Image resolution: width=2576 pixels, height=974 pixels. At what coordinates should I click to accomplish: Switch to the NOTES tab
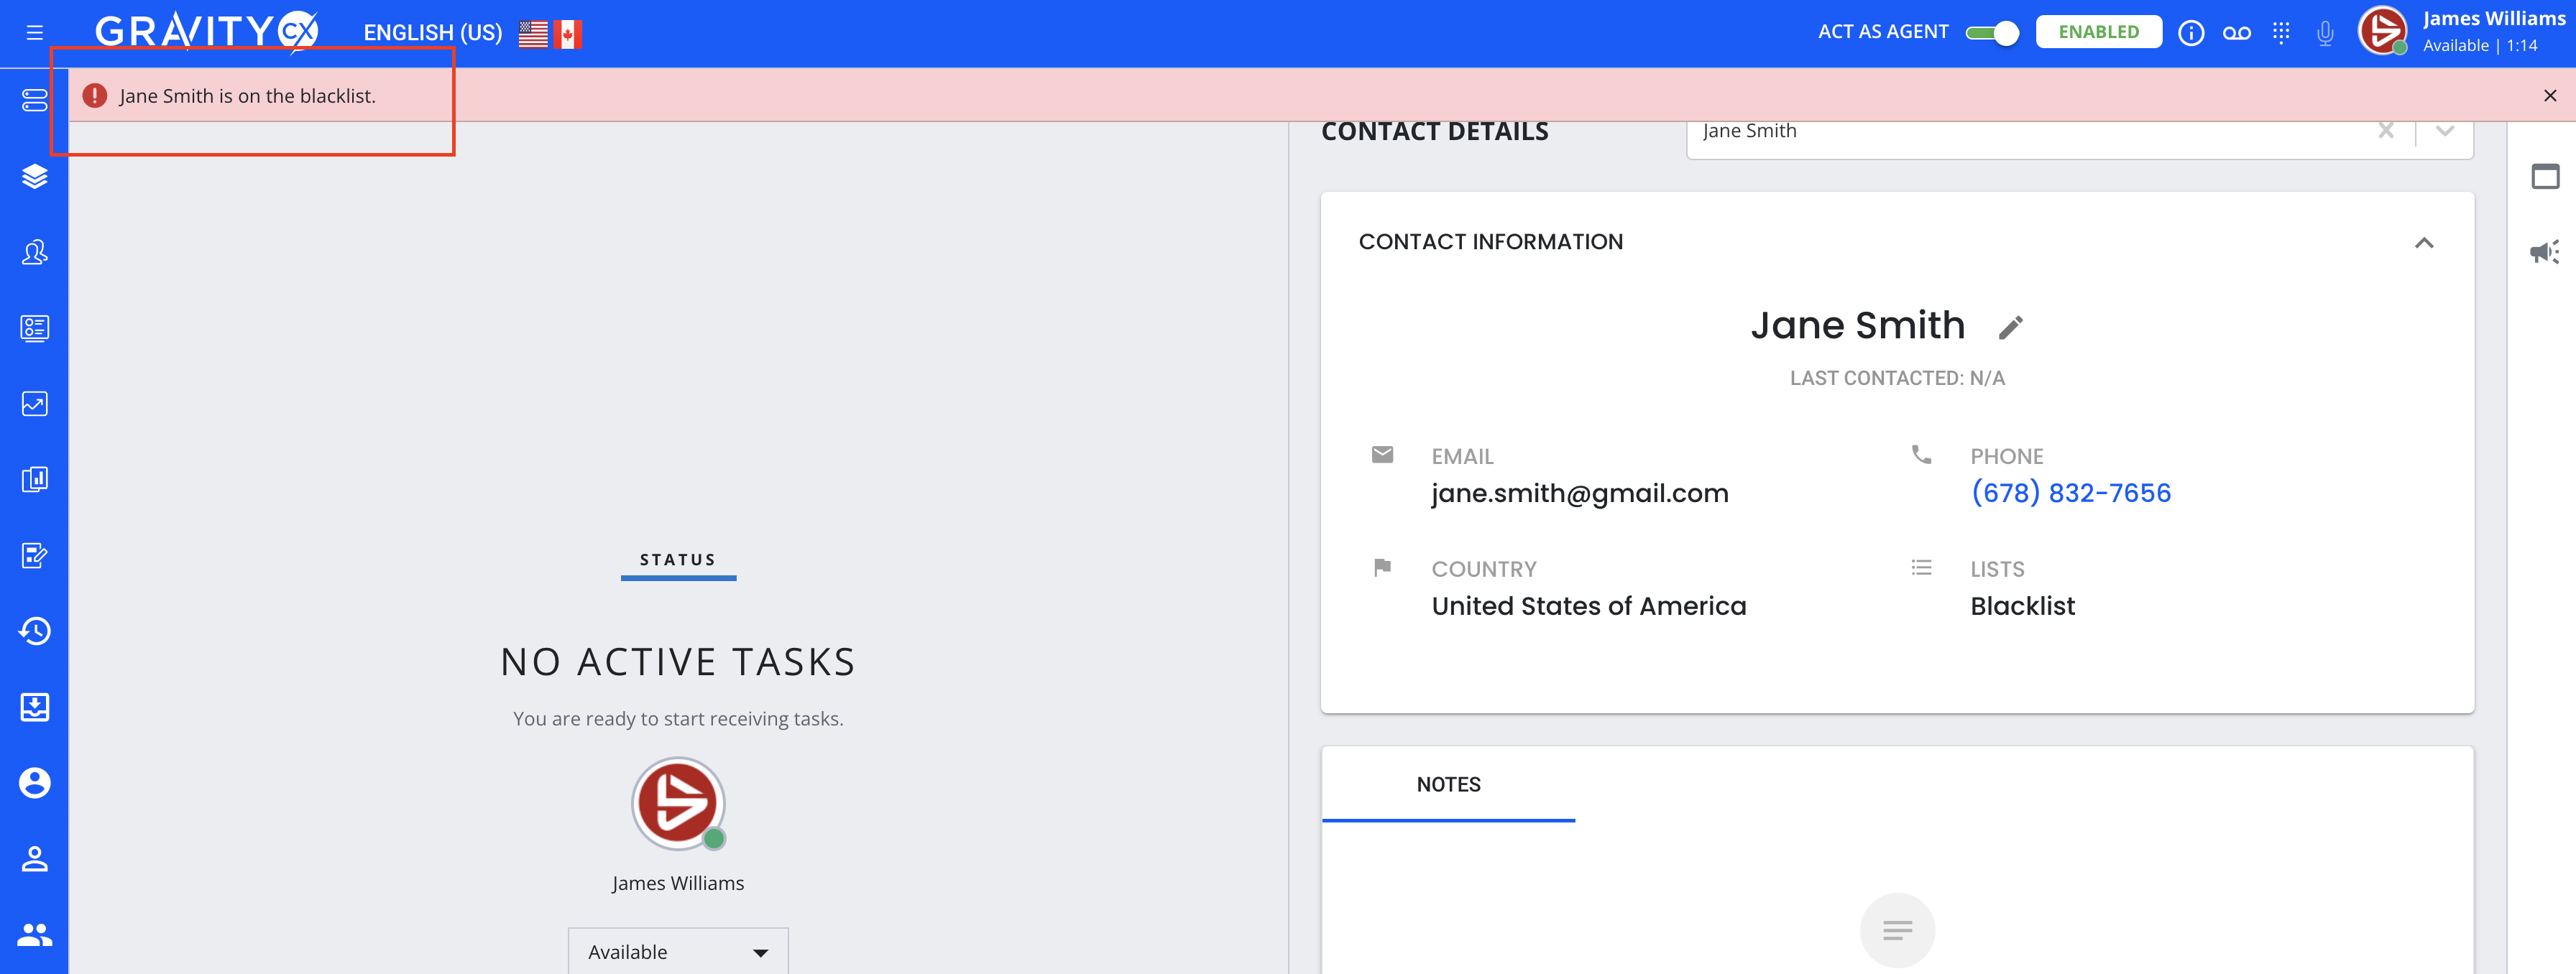1448,784
